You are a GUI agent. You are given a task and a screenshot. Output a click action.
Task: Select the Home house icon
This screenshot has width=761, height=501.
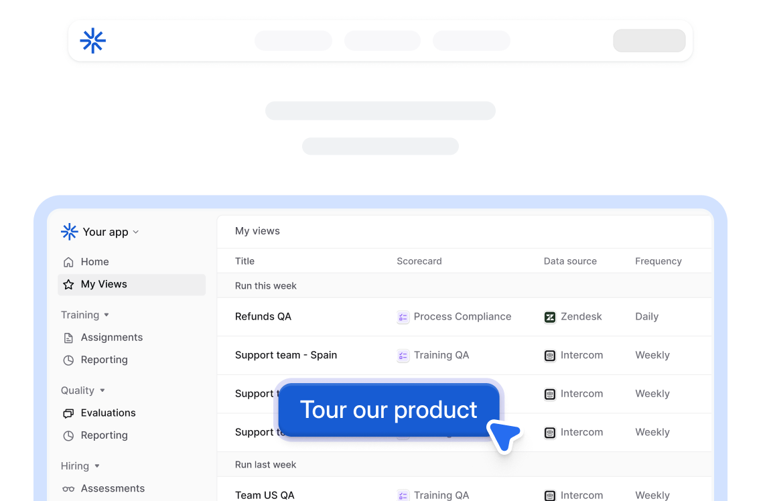coord(68,261)
